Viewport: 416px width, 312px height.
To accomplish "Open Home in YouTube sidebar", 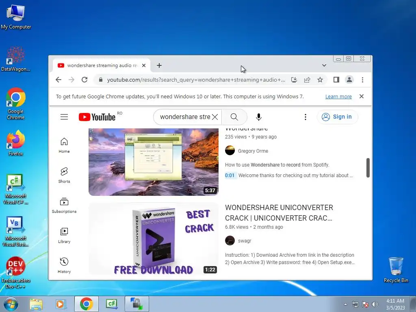I will 64,145.
